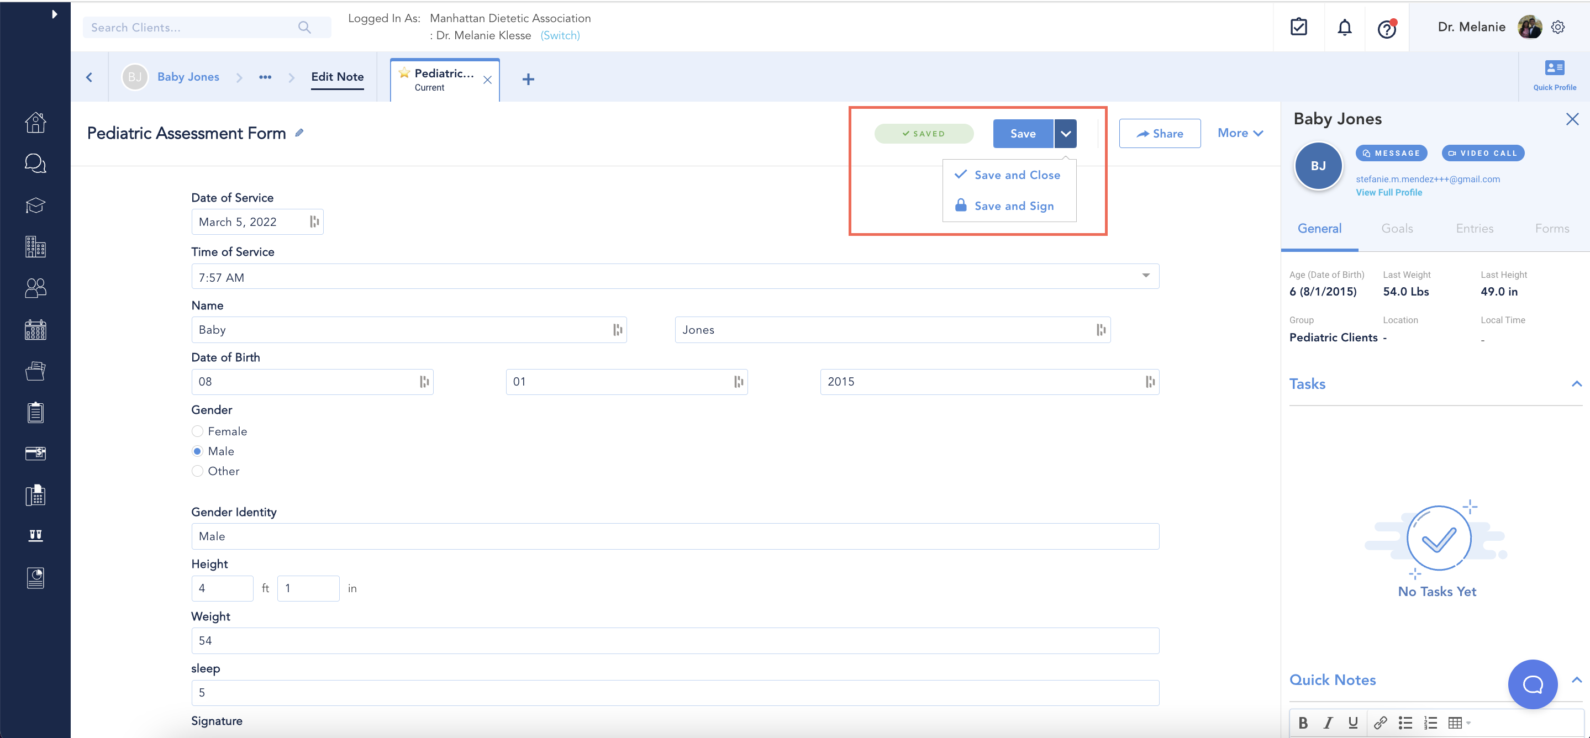The width and height of the screenshot is (1590, 738).
Task: Switch to the Forms tab
Action: click(x=1552, y=228)
